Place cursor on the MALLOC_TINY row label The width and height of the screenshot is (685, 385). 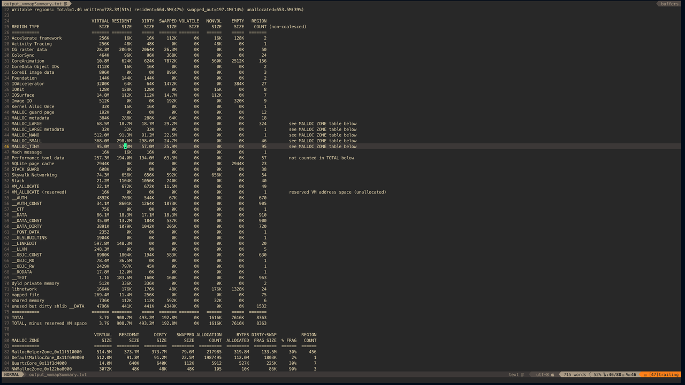26,147
